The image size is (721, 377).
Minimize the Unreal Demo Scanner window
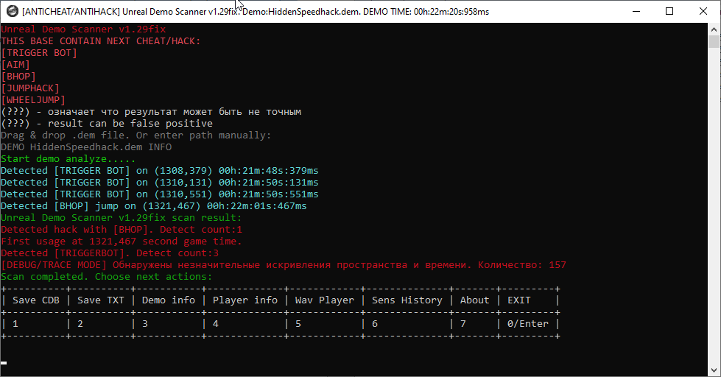click(636, 12)
